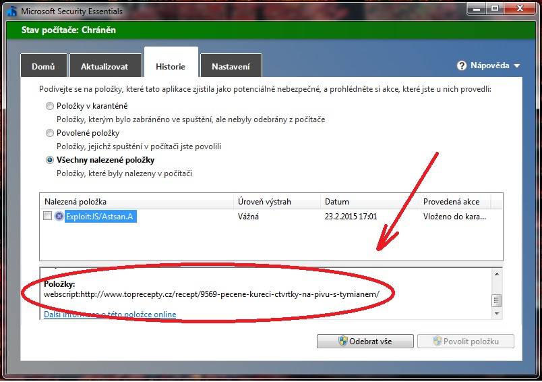
Task: Select the Všechny nalezené položky radio button
Action: click(50, 160)
